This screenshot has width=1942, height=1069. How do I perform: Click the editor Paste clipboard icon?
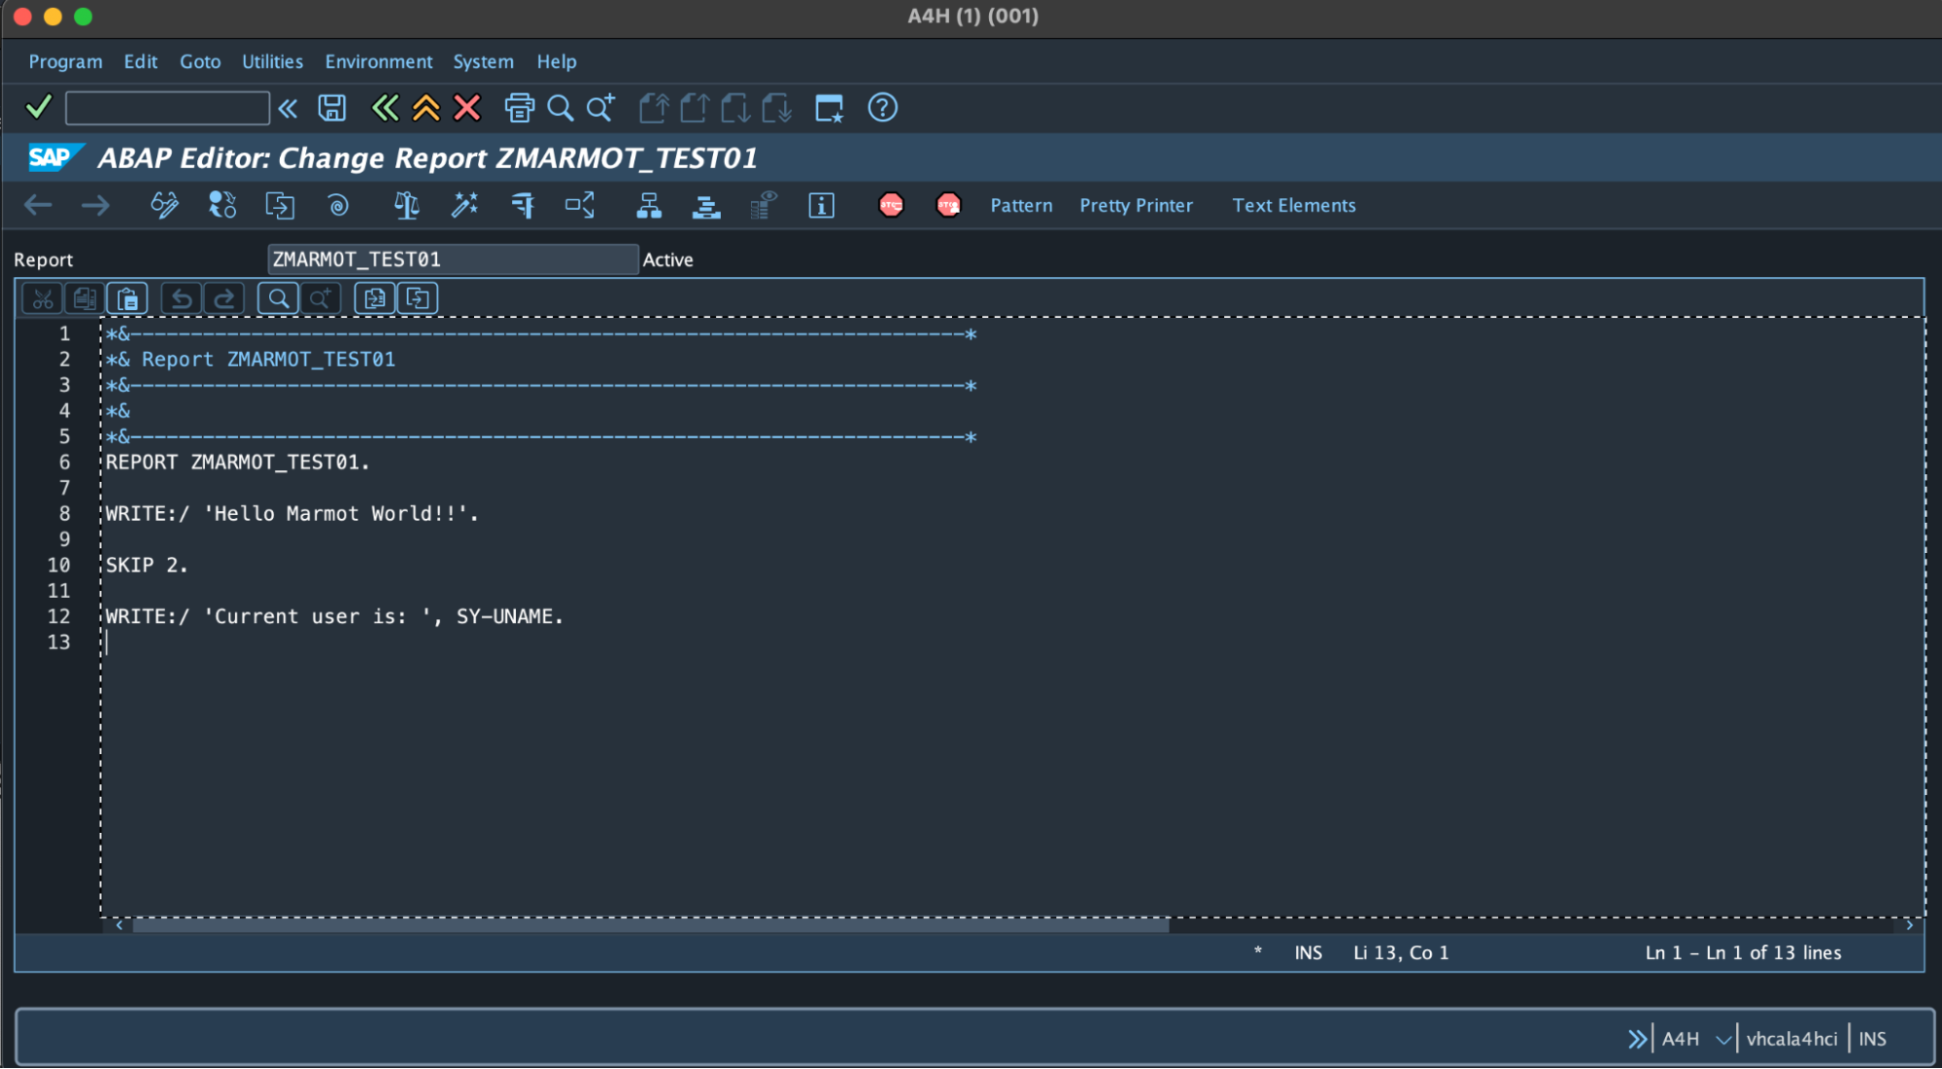(127, 298)
